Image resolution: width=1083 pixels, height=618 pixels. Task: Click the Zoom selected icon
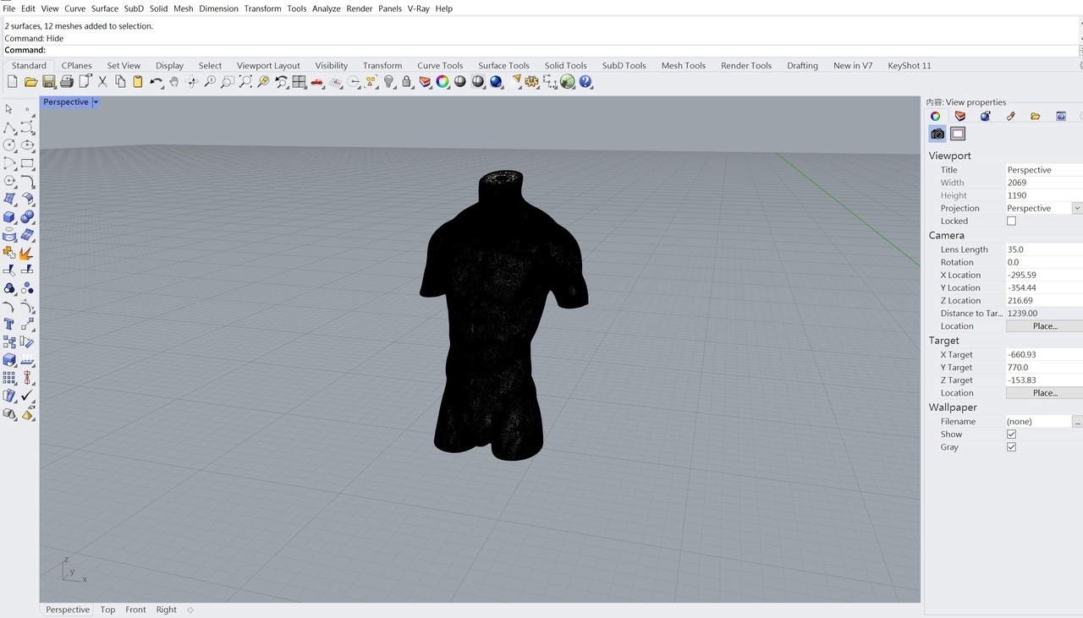point(263,82)
